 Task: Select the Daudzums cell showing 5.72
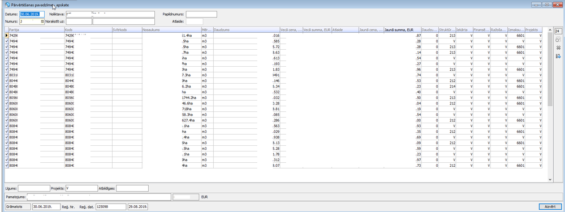[247, 47]
